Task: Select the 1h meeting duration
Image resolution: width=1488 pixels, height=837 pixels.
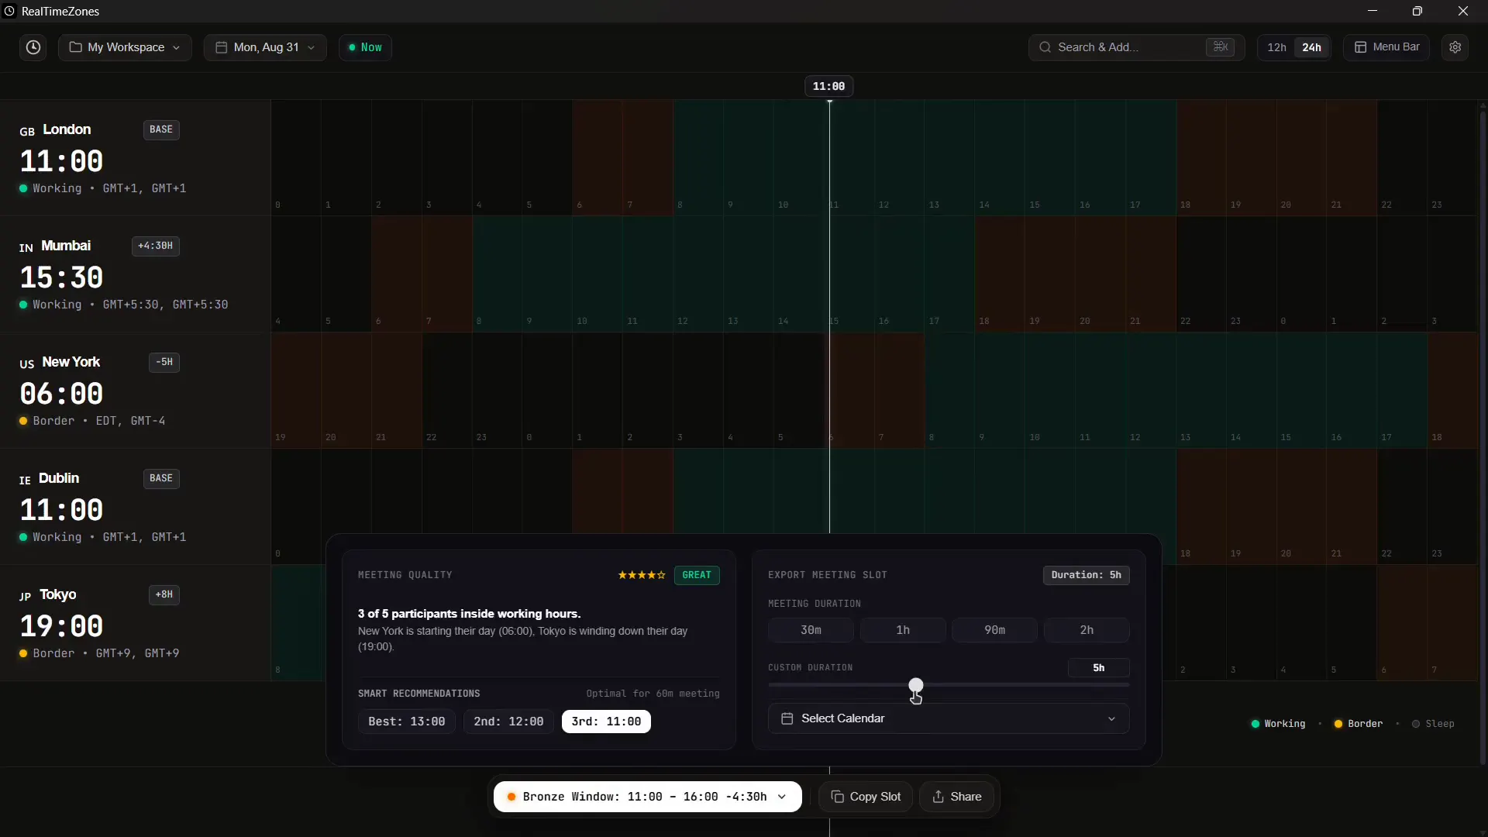Action: click(903, 630)
